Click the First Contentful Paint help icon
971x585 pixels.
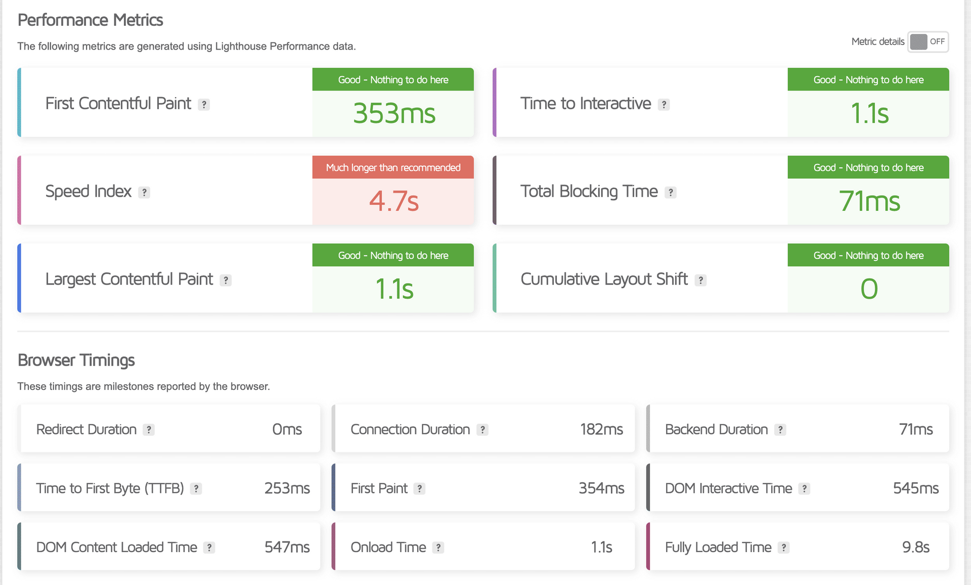coord(204,105)
